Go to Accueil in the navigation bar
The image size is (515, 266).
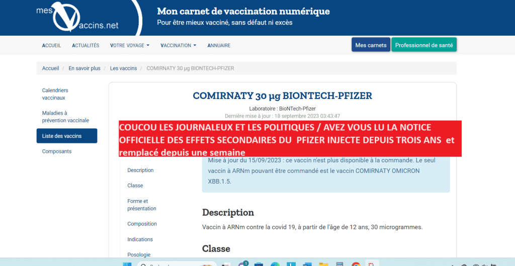tap(51, 45)
